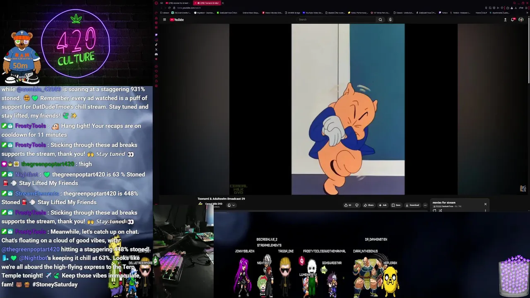Reload the page with the refresh icon
The image size is (530, 298).
tap(169, 8)
